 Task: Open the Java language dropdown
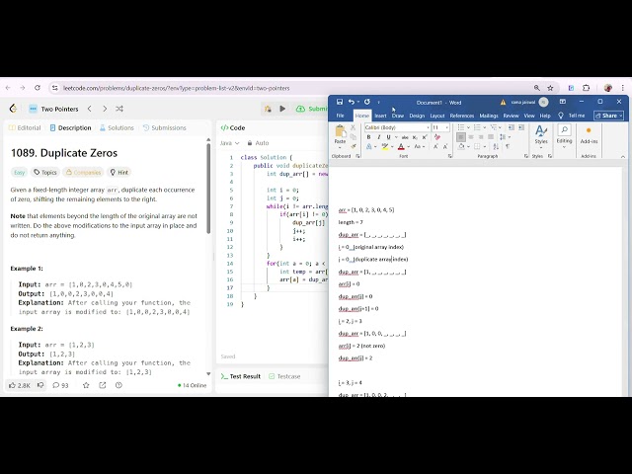click(x=230, y=143)
